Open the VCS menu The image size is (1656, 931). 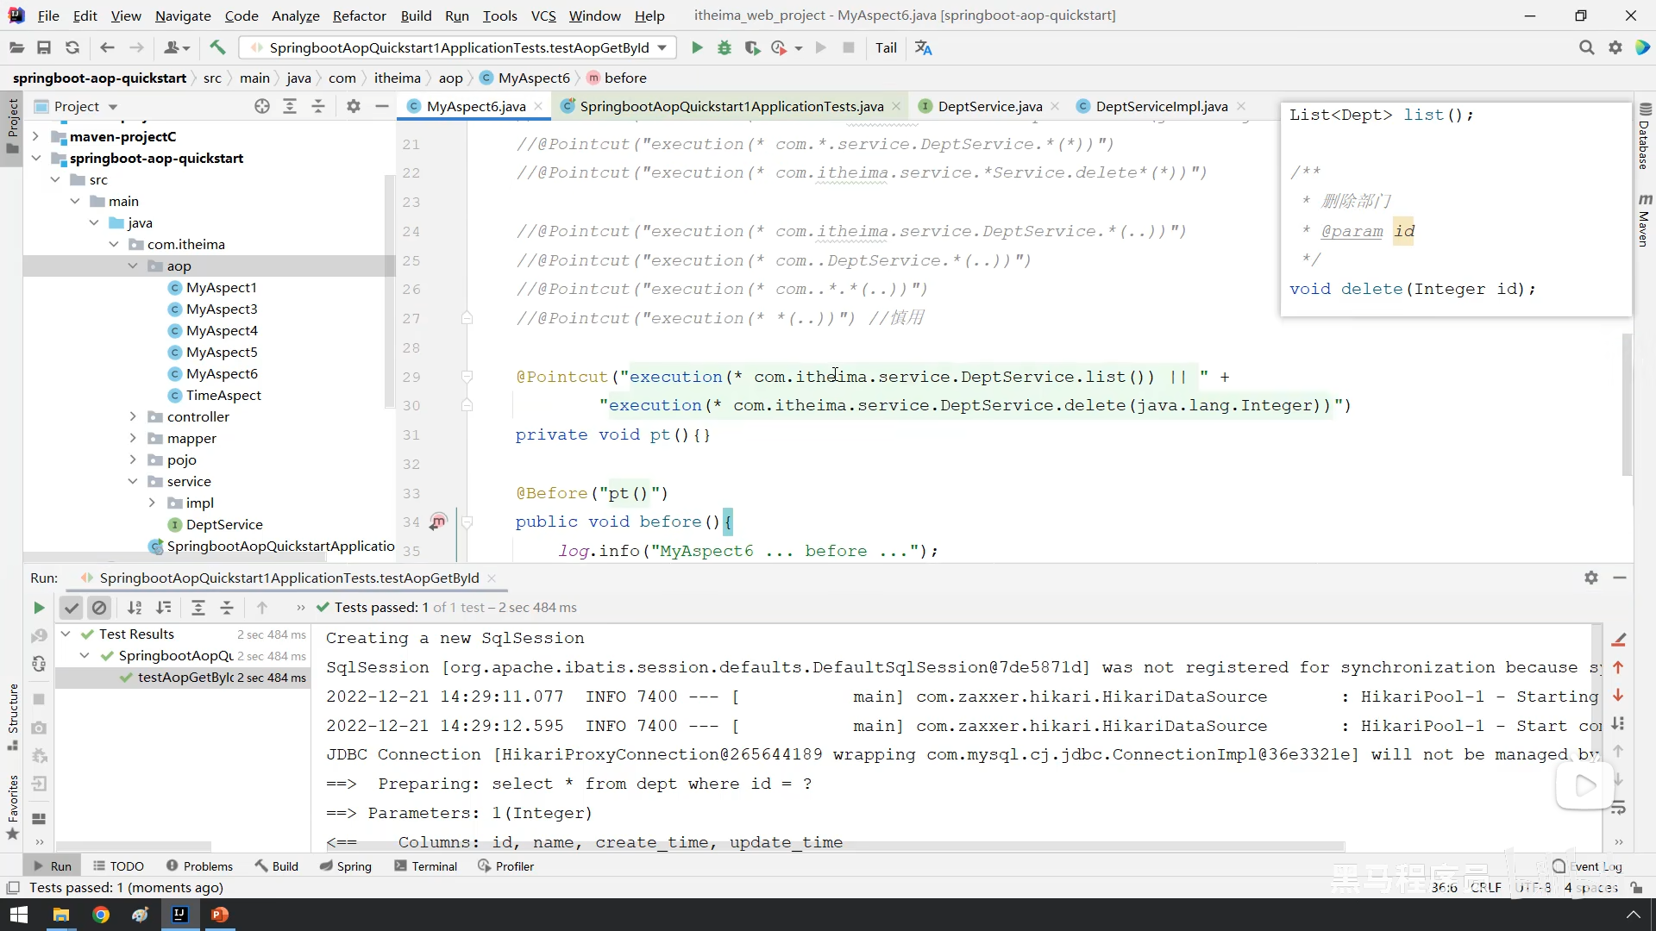tap(543, 16)
